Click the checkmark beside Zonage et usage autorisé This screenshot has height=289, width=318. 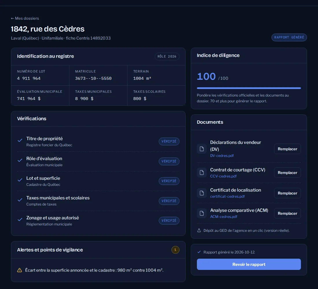pyautogui.click(x=20, y=219)
